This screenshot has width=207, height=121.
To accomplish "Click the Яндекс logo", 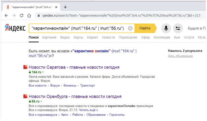I will pyautogui.click(x=15, y=28).
